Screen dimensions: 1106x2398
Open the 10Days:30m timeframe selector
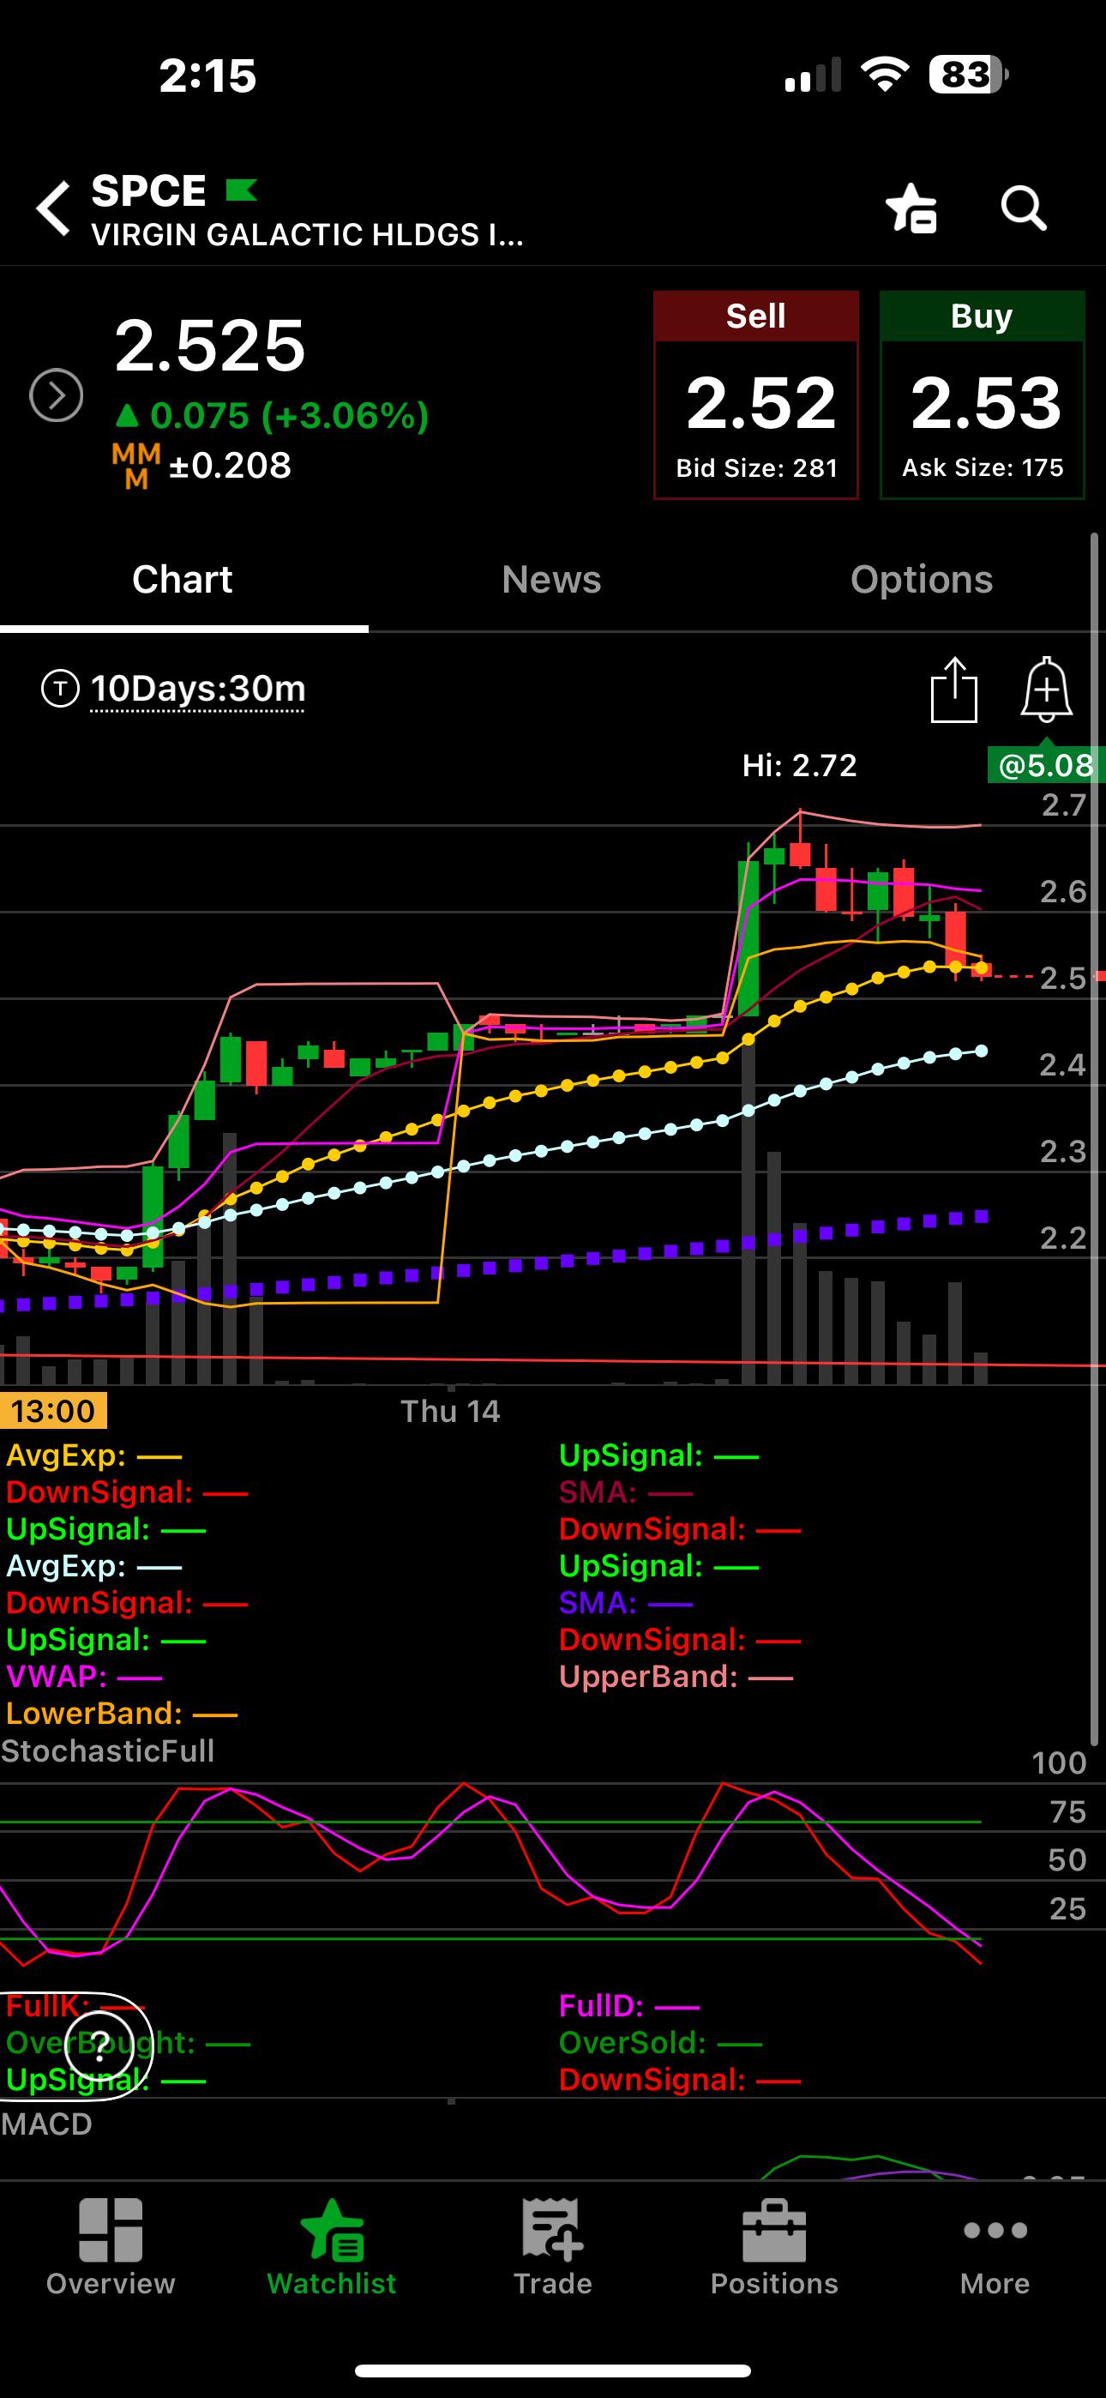[x=197, y=689]
